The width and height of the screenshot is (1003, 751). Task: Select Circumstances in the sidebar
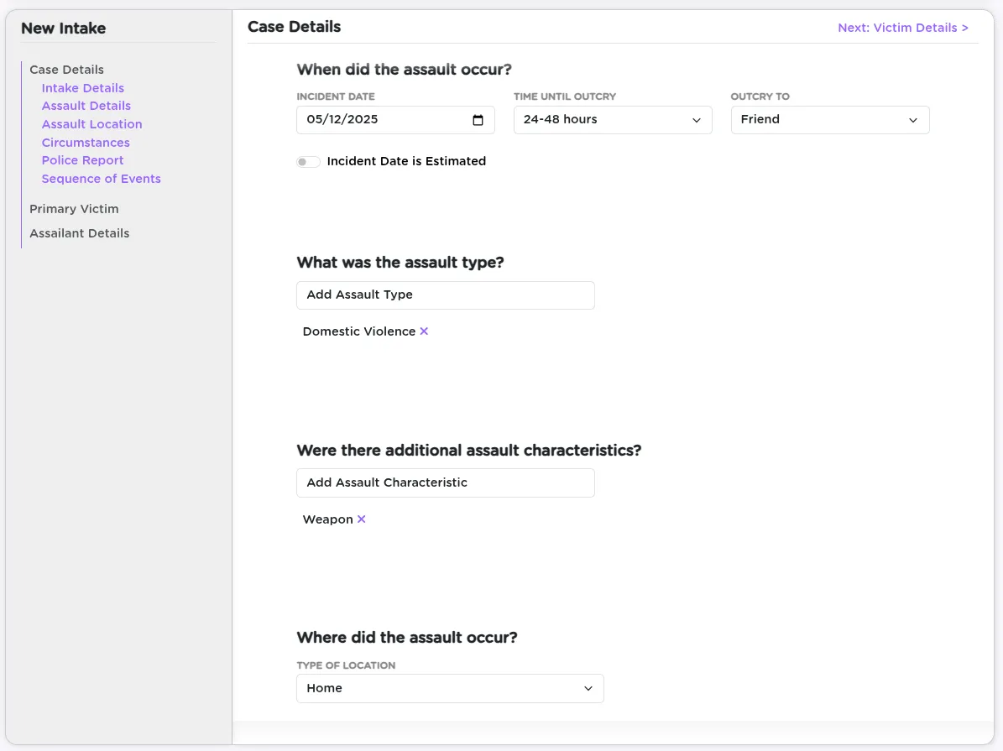point(86,143)
